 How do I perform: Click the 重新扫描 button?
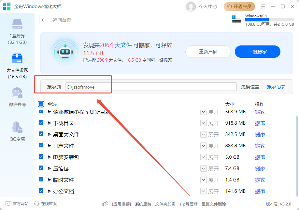pos(208,52)
